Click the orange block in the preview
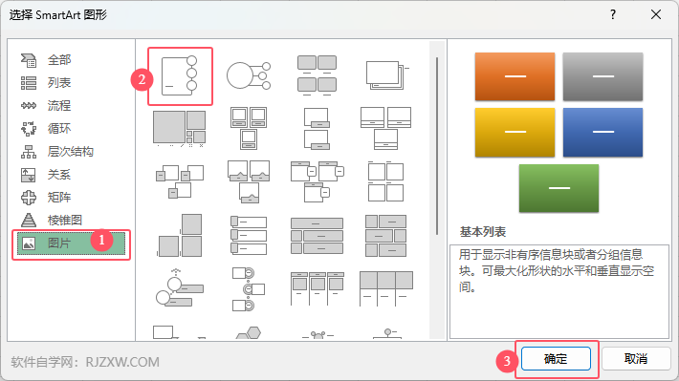679x381 pixels. 515,76
